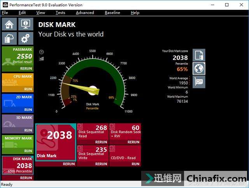The width and height of the screenshot is (249, 188).
Task: Open the System Information monitor icon
Action: tap(26, 24)
